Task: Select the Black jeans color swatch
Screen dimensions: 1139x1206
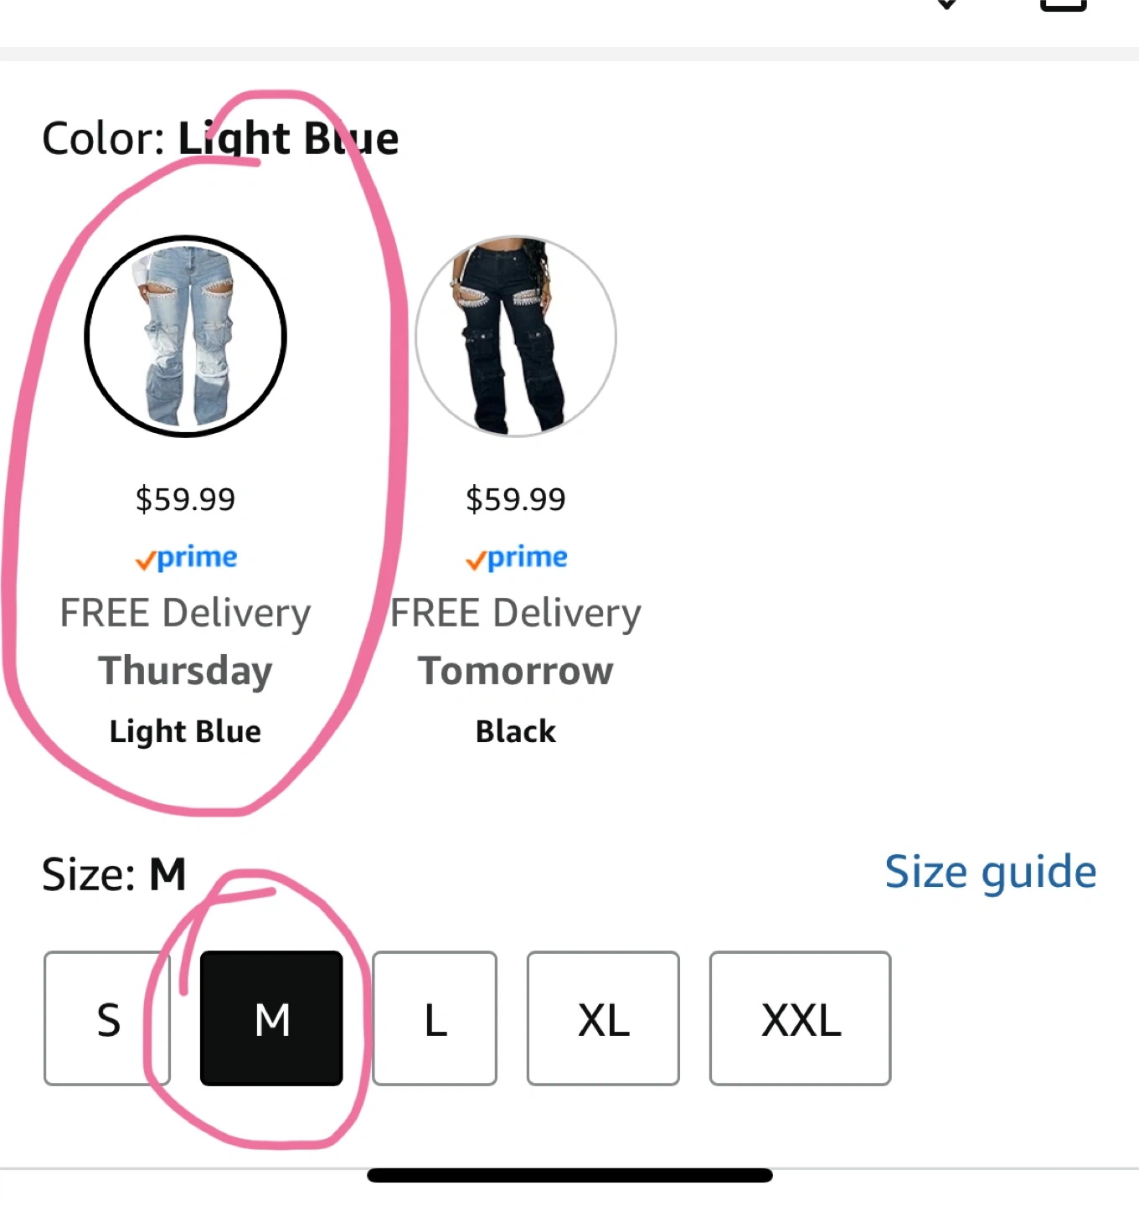Action: (x=516, y=336)
